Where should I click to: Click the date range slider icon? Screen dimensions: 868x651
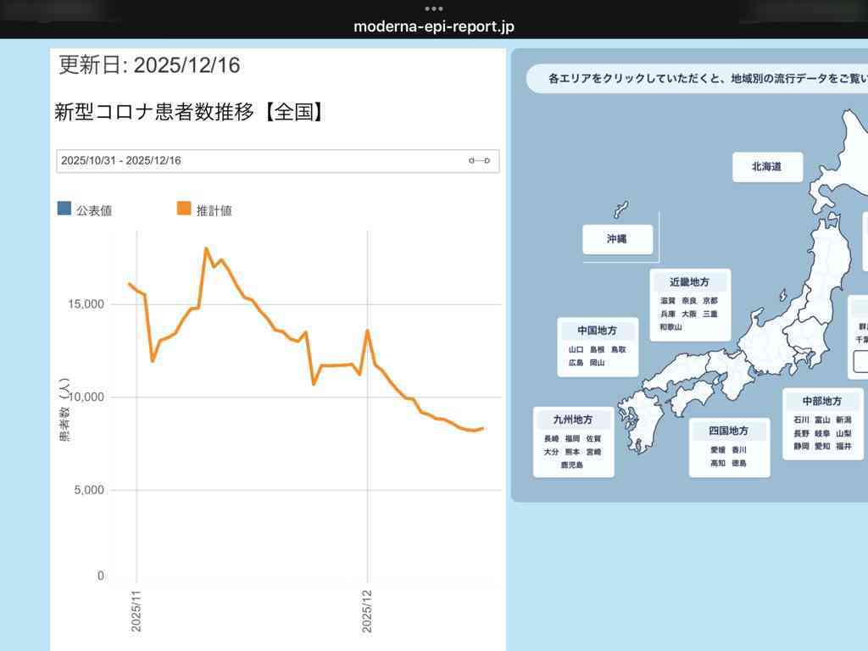tap(479, 161)
